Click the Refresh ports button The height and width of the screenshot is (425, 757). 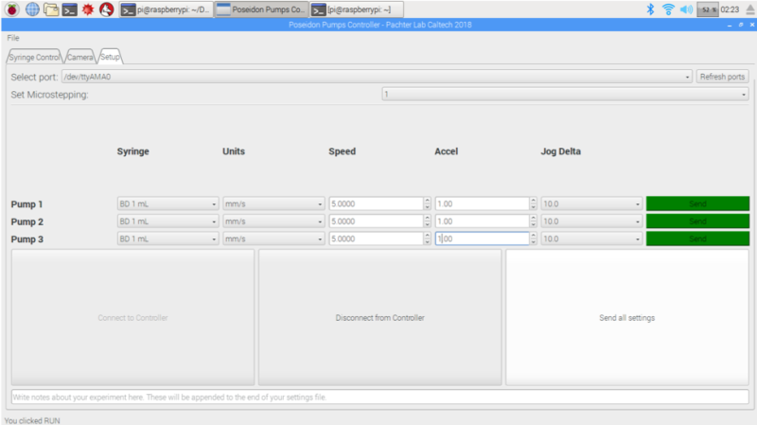click(722, 77)
